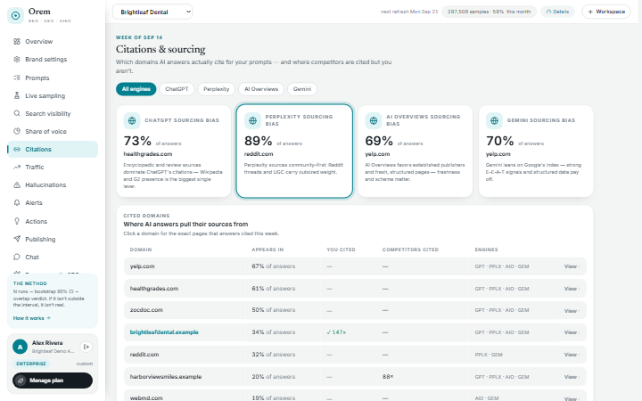Click the reddit.com domain row
The width and height of the screenshot is (642, 401).
tap(355, 355)
